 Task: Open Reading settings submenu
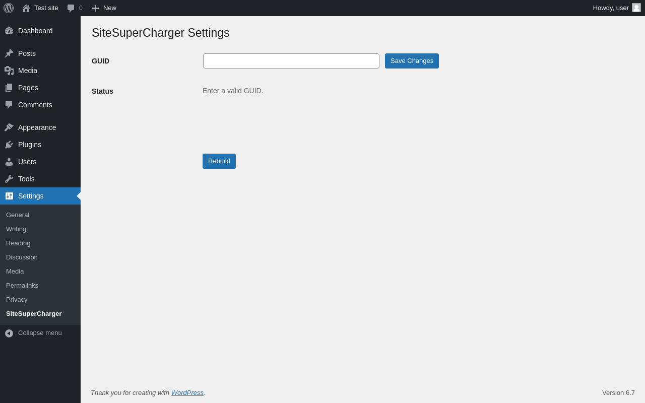pos(40,243)
